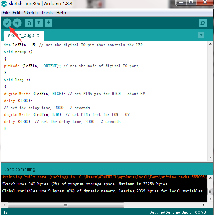This screenshot has height=215, width=214.
Task: Open the Tools menu
Action: click(47, 13)
